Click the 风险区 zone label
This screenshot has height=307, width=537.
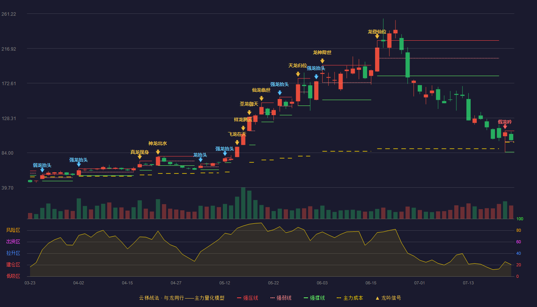click(x=13, y=230)
